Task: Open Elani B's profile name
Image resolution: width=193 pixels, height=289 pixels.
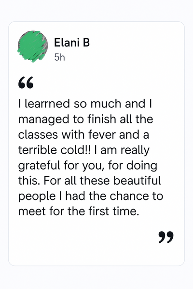Action: [72, 42]
